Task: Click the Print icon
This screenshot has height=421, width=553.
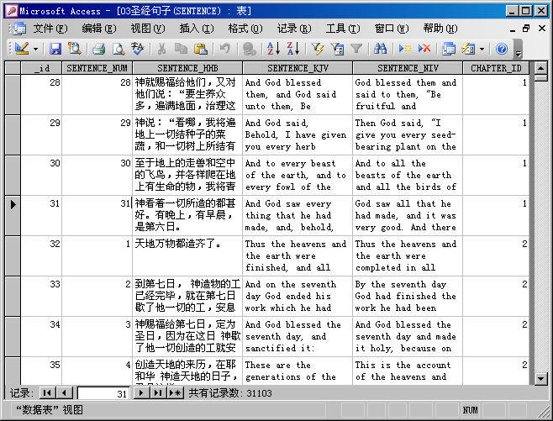Action: tap(98, 48)
